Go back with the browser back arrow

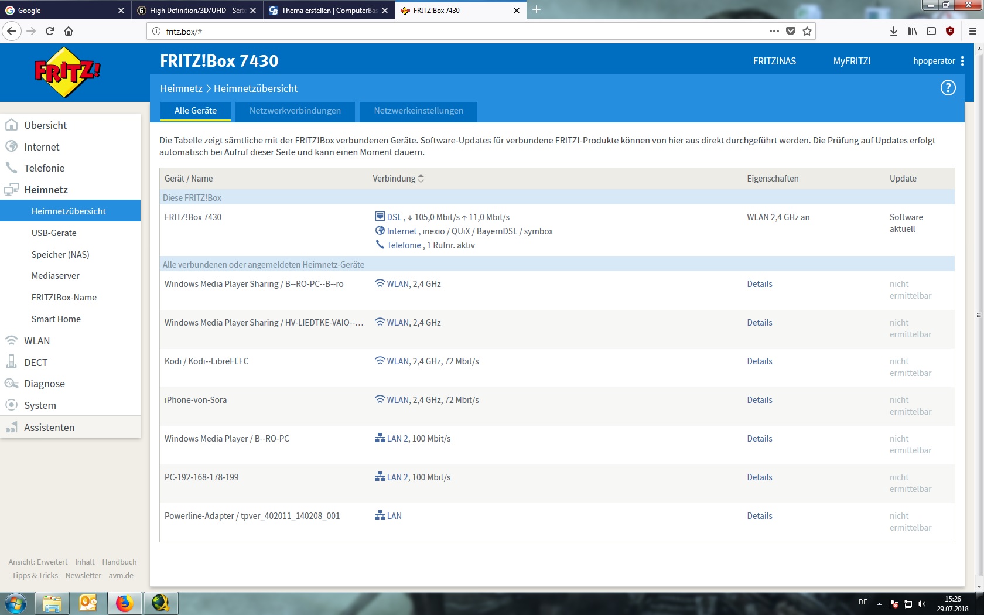tap(12, 31)
